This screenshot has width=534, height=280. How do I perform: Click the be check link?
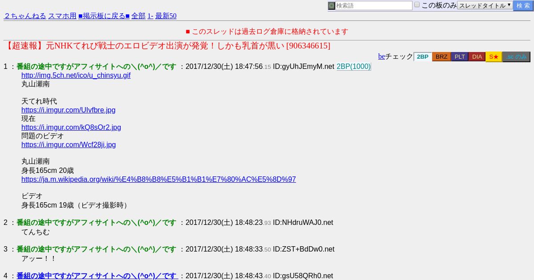tap(381, 56)
